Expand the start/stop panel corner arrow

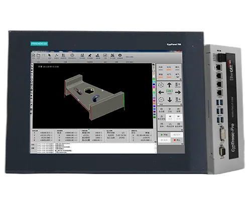tap(182, 144)
